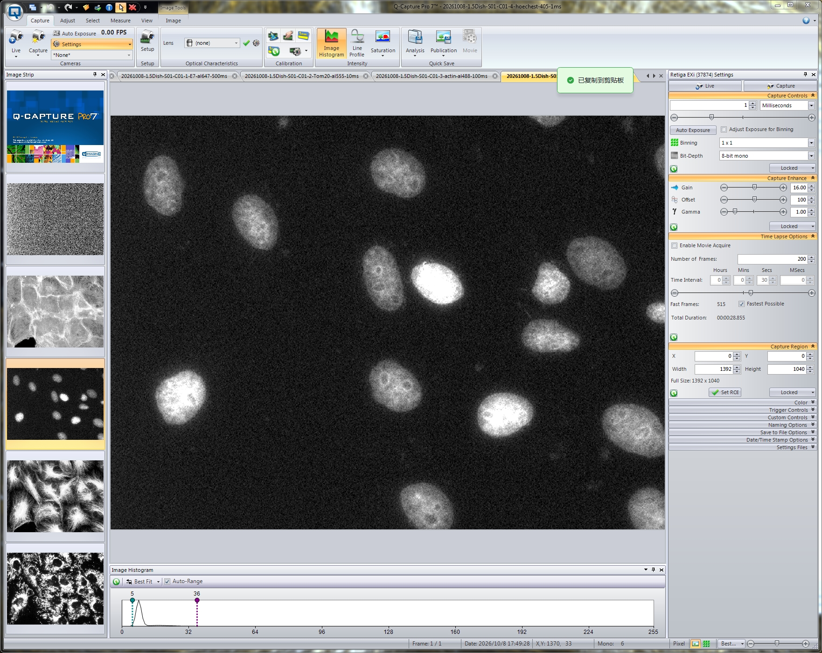Open the Image Histogram tool
Viewport: 822px width, 653px height.
tap(331, 43)
